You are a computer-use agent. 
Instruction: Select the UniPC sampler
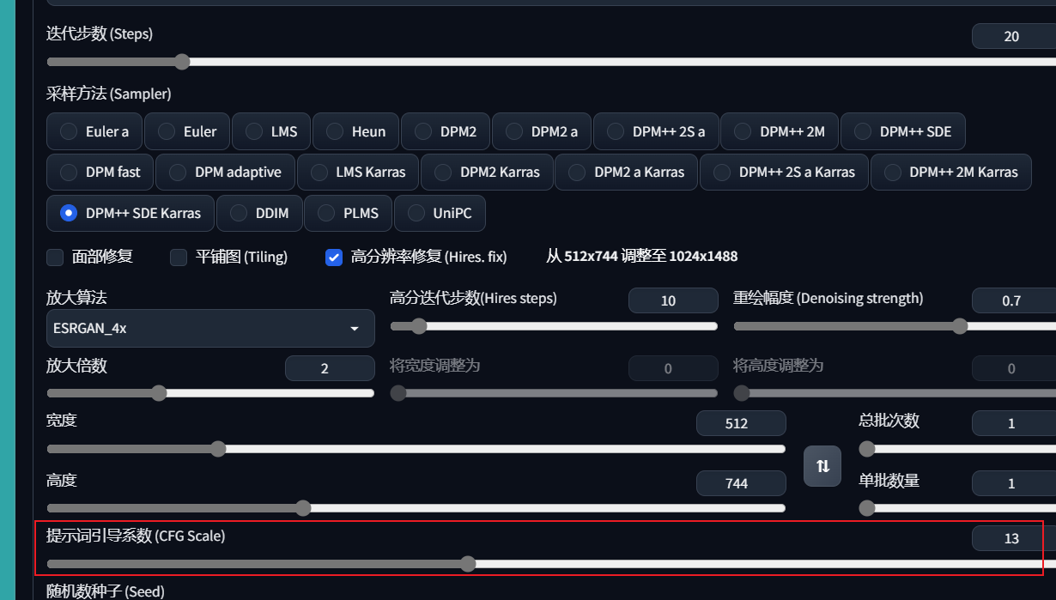(440, 213)
